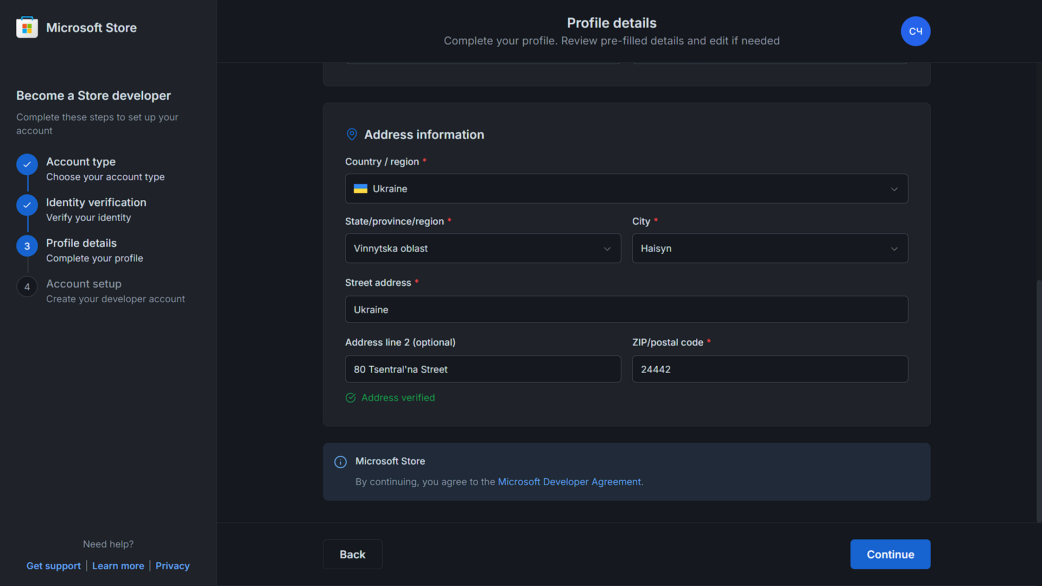Viewport: 1042px width, 586px height.
Task: Click the Address information location pin icon
Action: click(352, 135)
